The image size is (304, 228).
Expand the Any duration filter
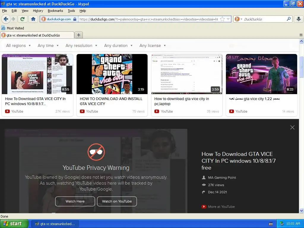[118, 45]
